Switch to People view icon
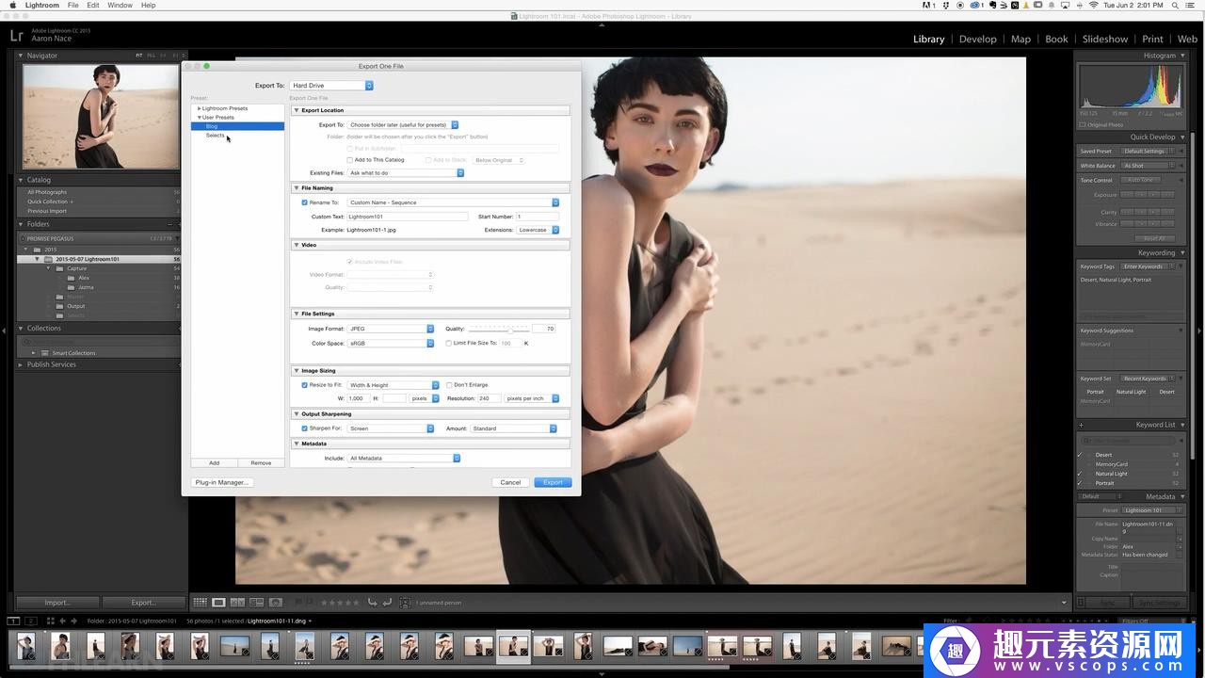This screenshot has width=1205, height=678. point(276,602)
